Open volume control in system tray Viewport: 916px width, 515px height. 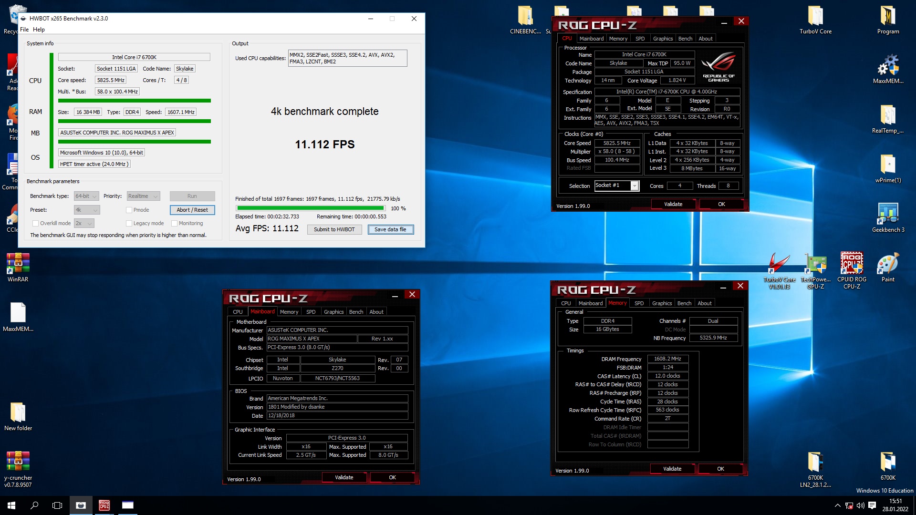pos(861,505)
